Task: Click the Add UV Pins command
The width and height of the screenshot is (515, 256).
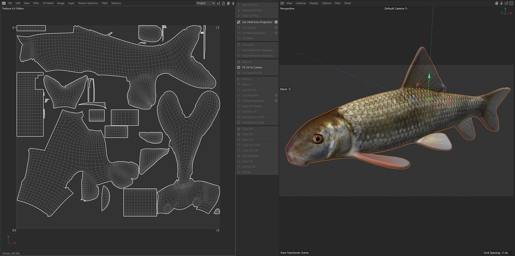Action: (x=257, y=5)
